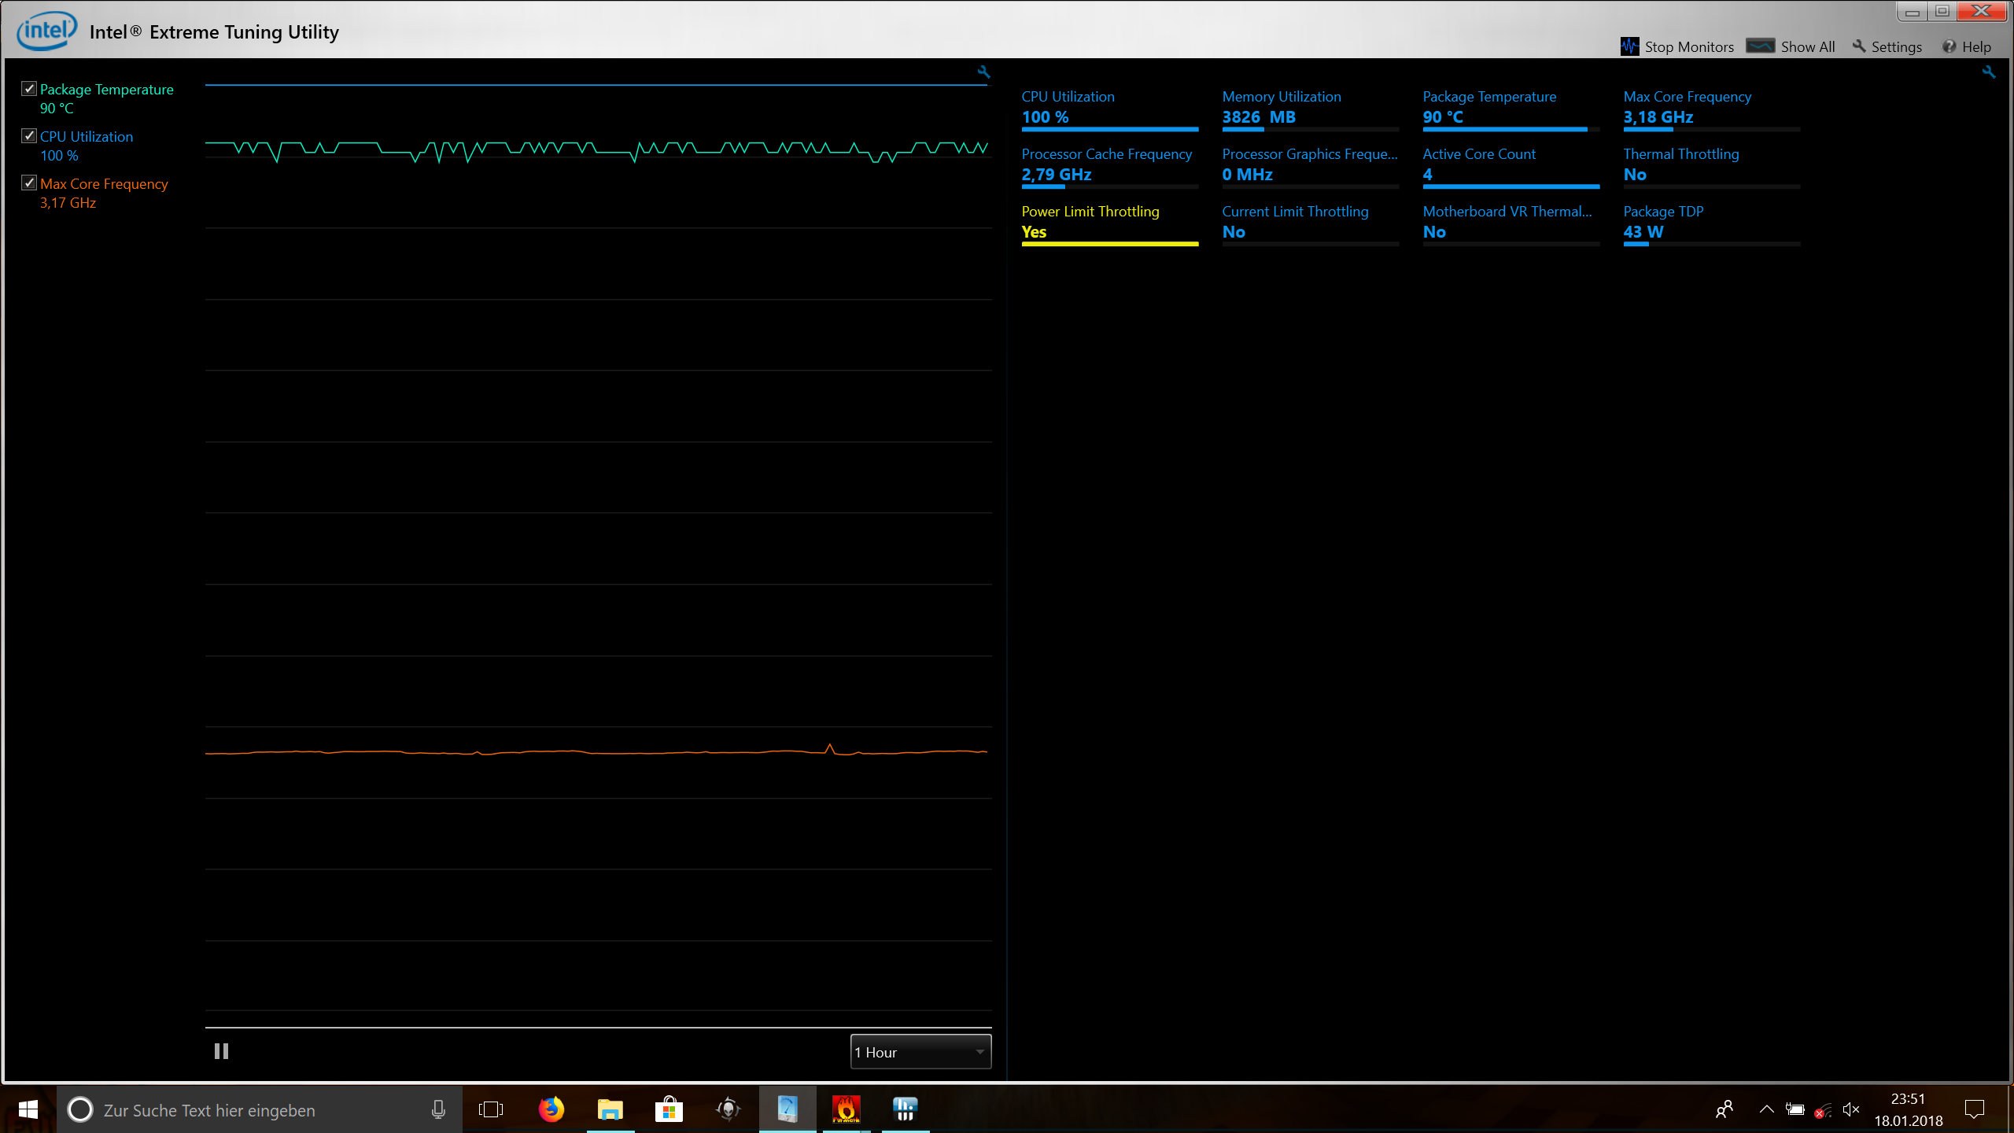Select the Active Core Count tile
This screenshot has height=1133, width=2014.
tap(1510, 166)
